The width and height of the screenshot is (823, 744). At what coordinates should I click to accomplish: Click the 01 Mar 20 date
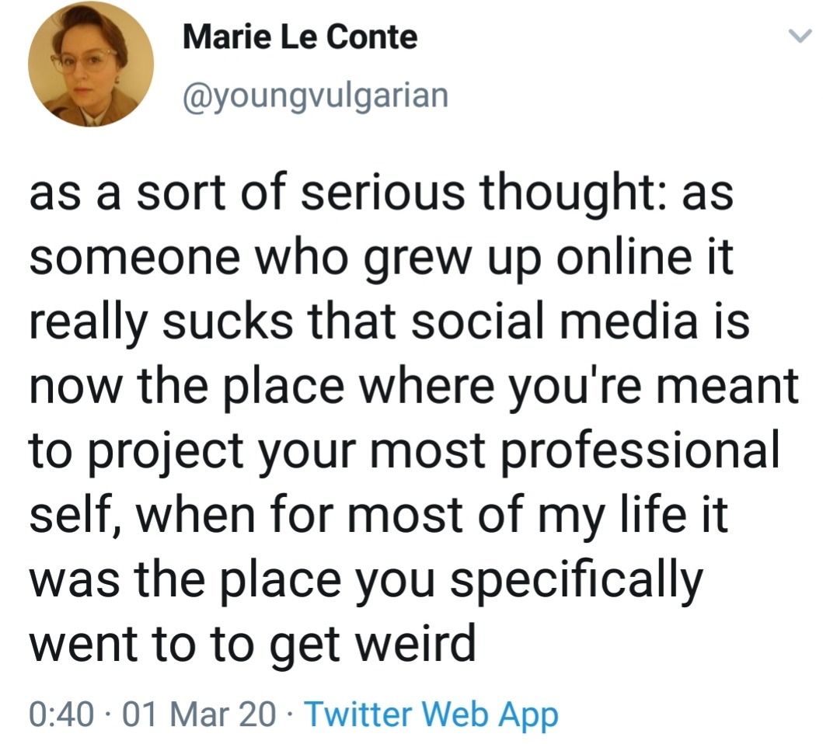click(x=200, y=714)
